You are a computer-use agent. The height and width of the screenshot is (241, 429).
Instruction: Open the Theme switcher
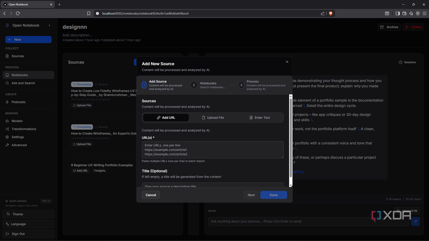pos(28,214)
